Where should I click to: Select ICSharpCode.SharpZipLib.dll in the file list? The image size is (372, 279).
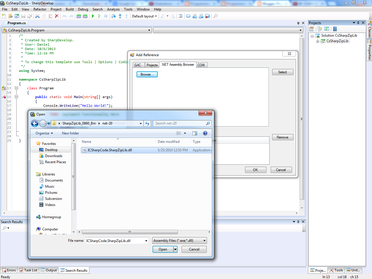pyautogui.click(x=109, y=150)
